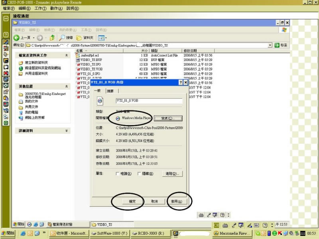Click the top double-arrow icon in pcAnywhere sidebar
The height and width of the screenshot is (239, 319).
coord(6,18)
